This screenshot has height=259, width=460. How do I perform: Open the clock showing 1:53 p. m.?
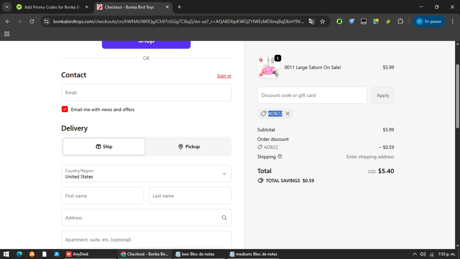[447, 254]
